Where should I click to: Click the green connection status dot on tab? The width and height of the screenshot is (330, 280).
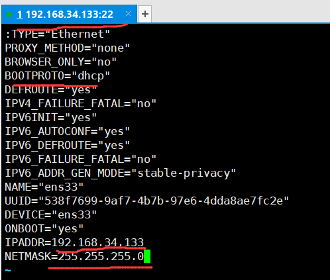(9, 15)
